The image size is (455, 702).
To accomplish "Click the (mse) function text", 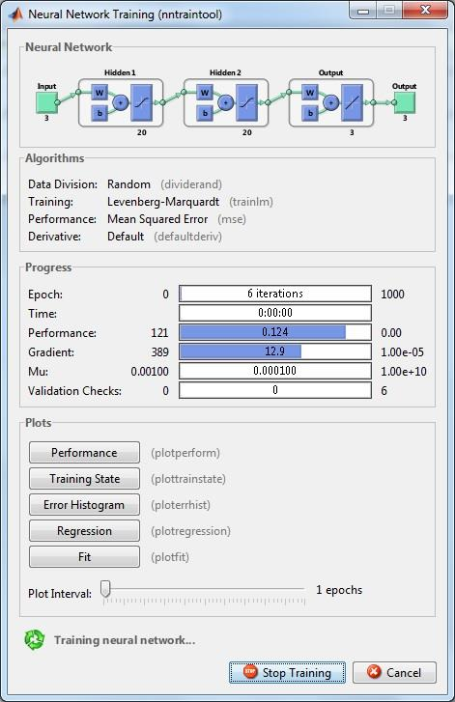I will (232, 219).
